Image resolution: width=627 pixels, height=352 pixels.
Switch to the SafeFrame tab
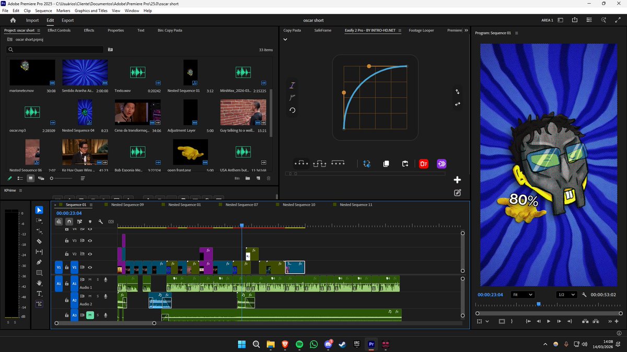(323, 30)
